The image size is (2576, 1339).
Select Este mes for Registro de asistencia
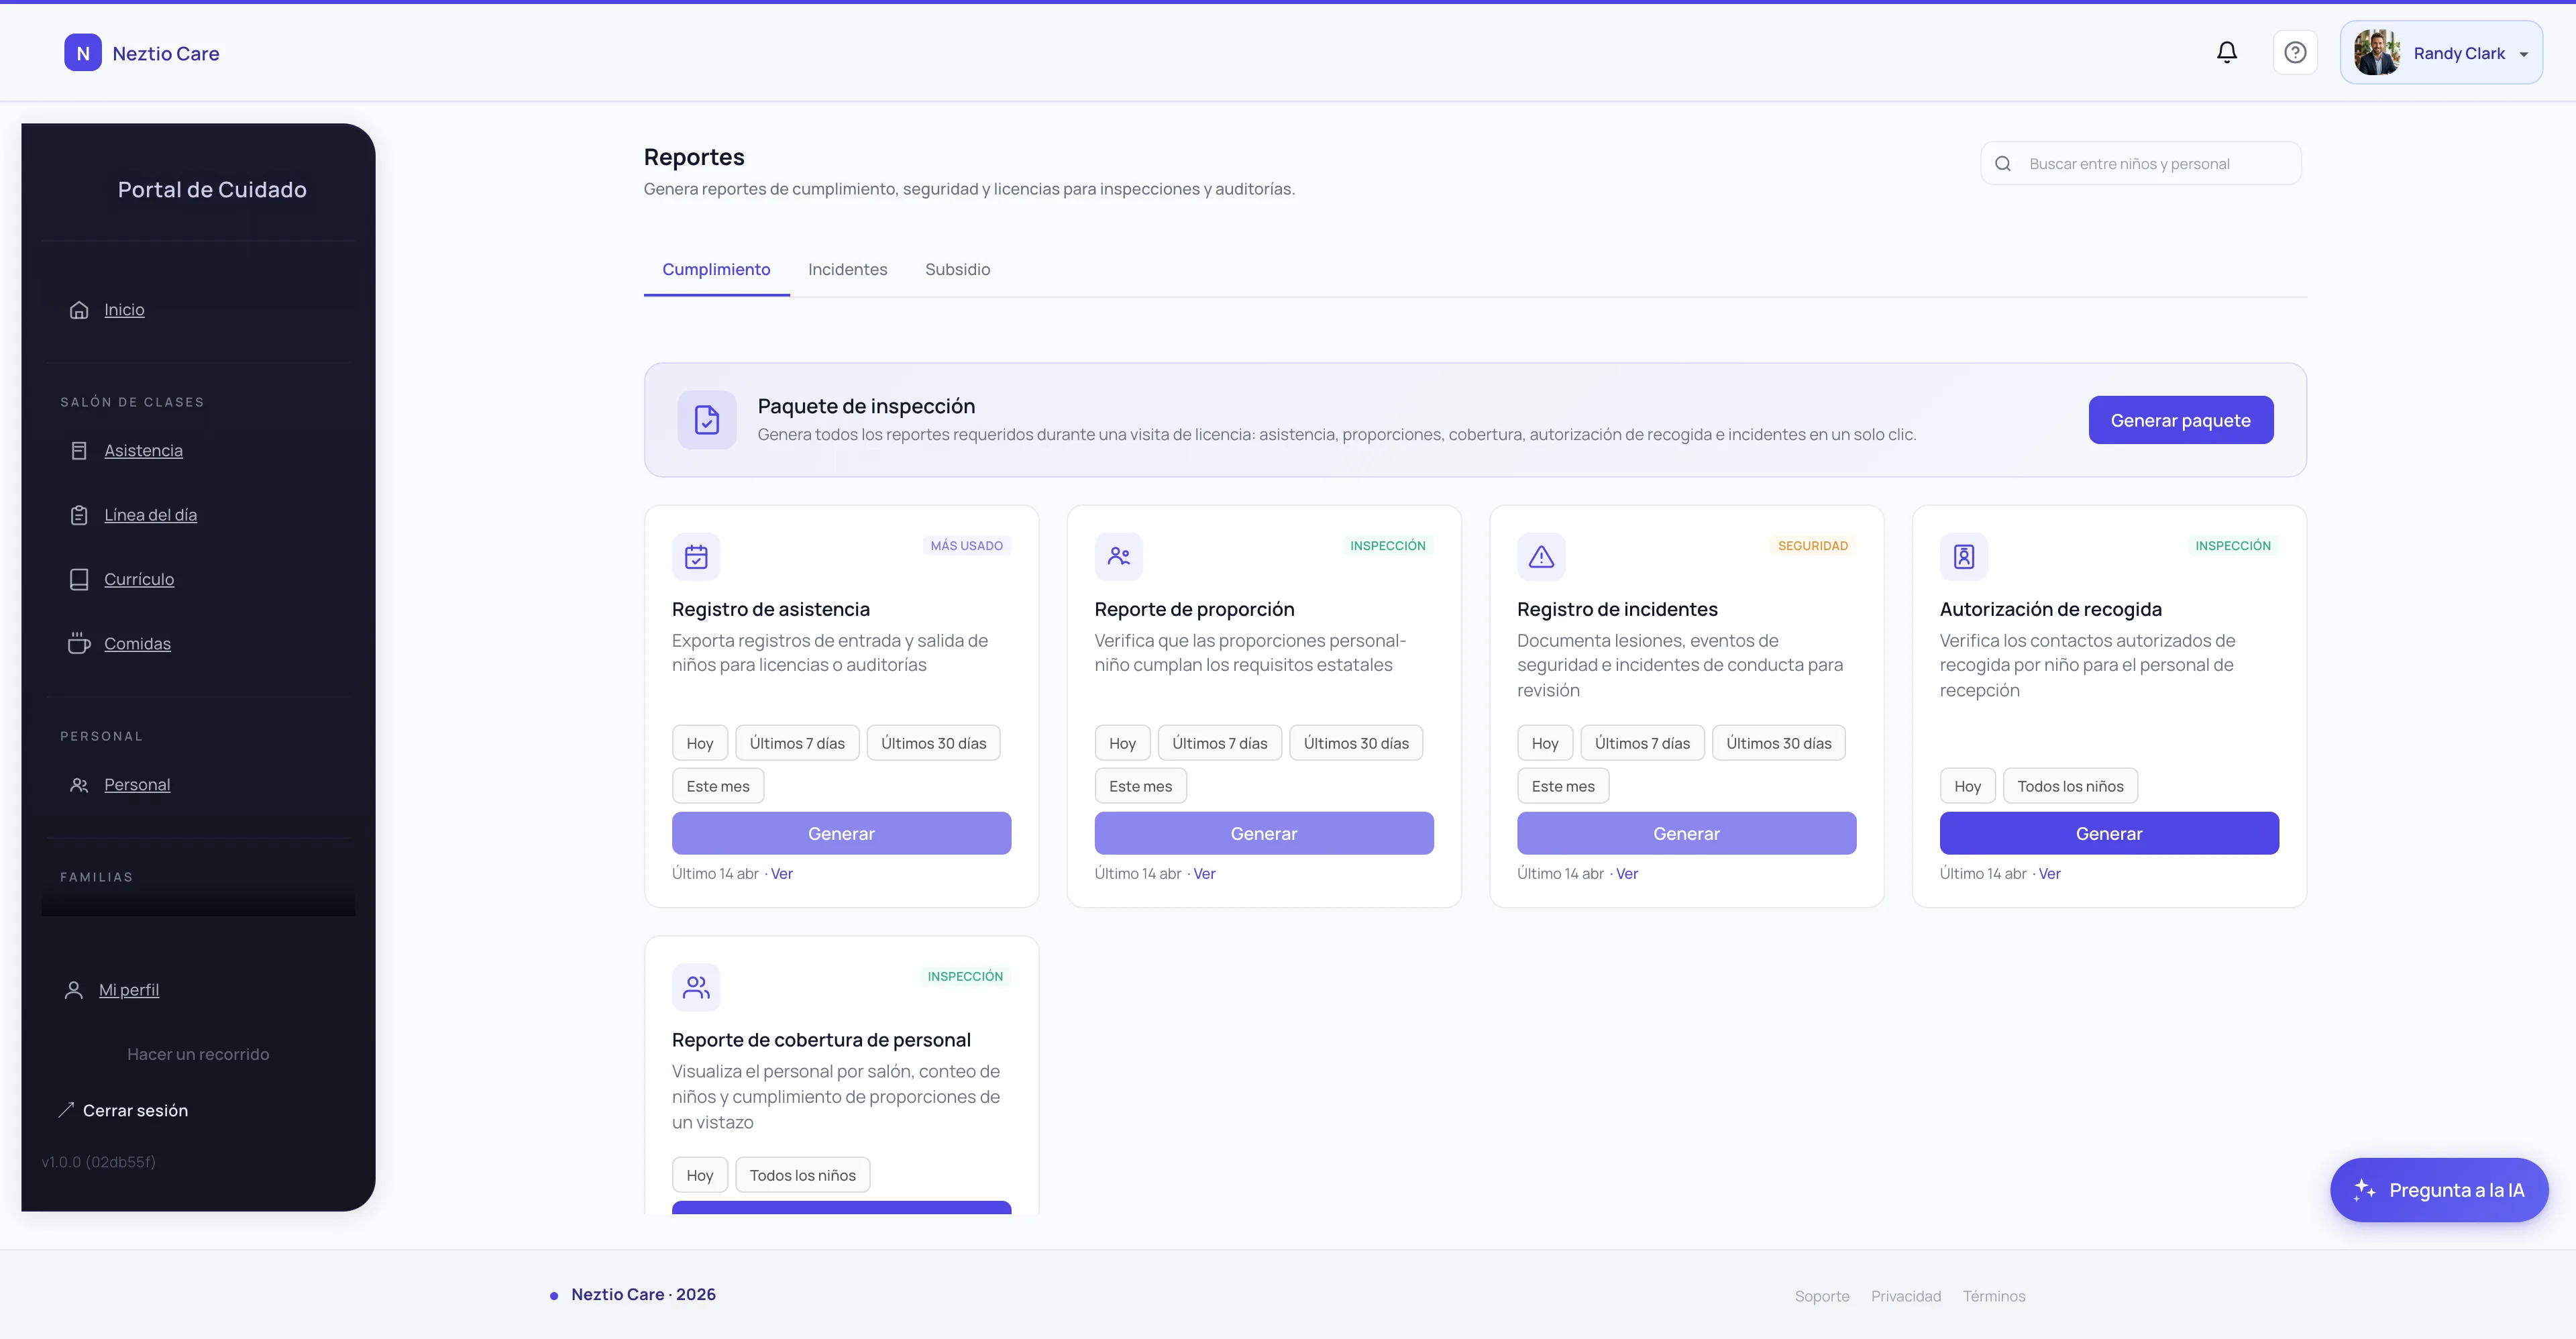[x=717, y=786]
